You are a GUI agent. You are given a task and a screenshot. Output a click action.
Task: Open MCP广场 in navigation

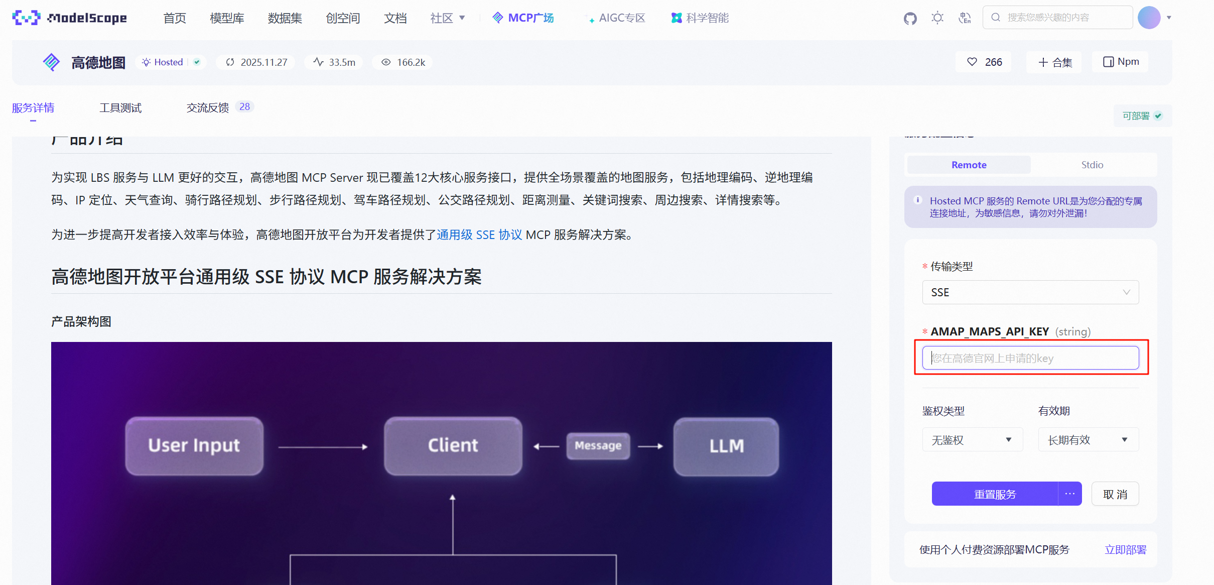[x=522, y=18]
